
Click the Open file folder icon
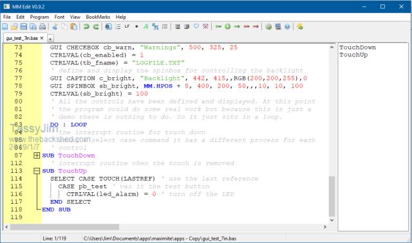click(14, 26)
